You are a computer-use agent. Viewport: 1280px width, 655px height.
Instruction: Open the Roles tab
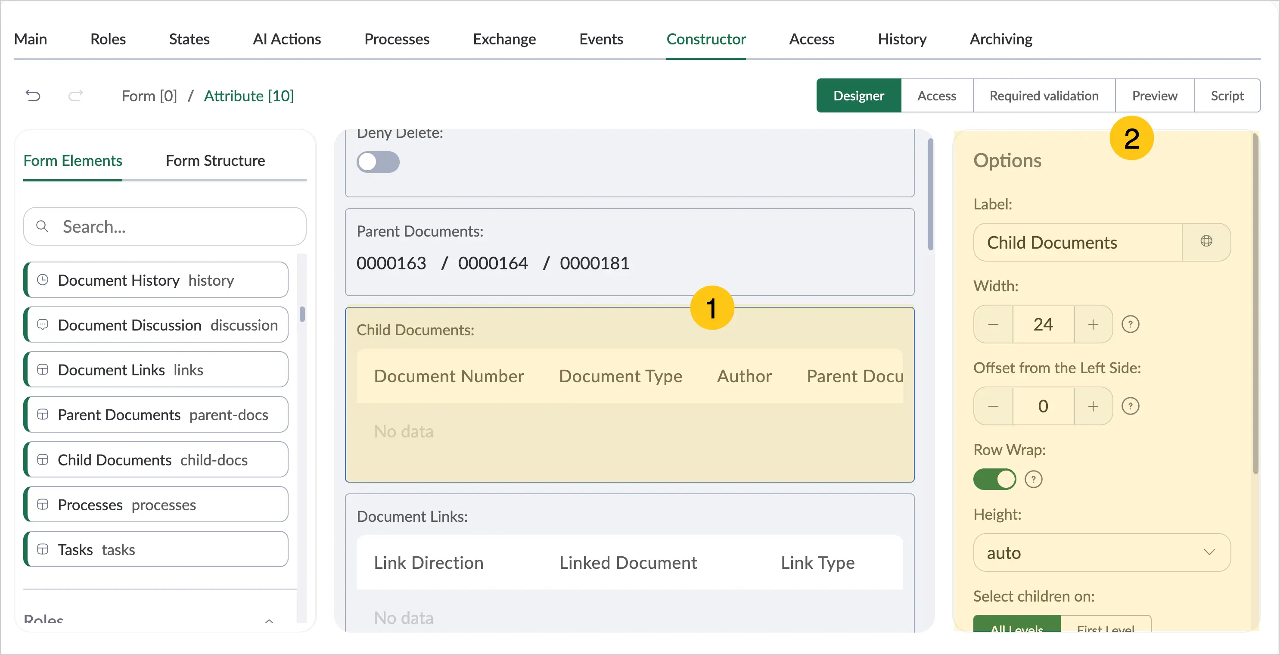coord(108,39)
